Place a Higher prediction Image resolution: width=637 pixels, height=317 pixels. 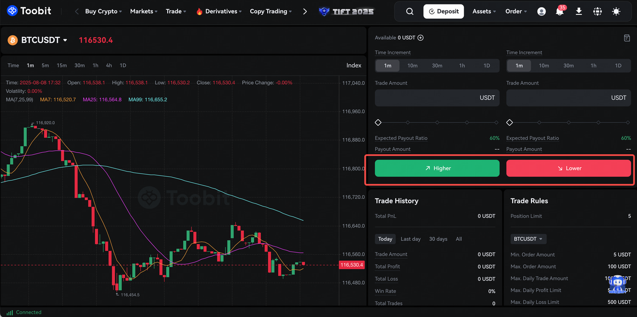point(437,168)
